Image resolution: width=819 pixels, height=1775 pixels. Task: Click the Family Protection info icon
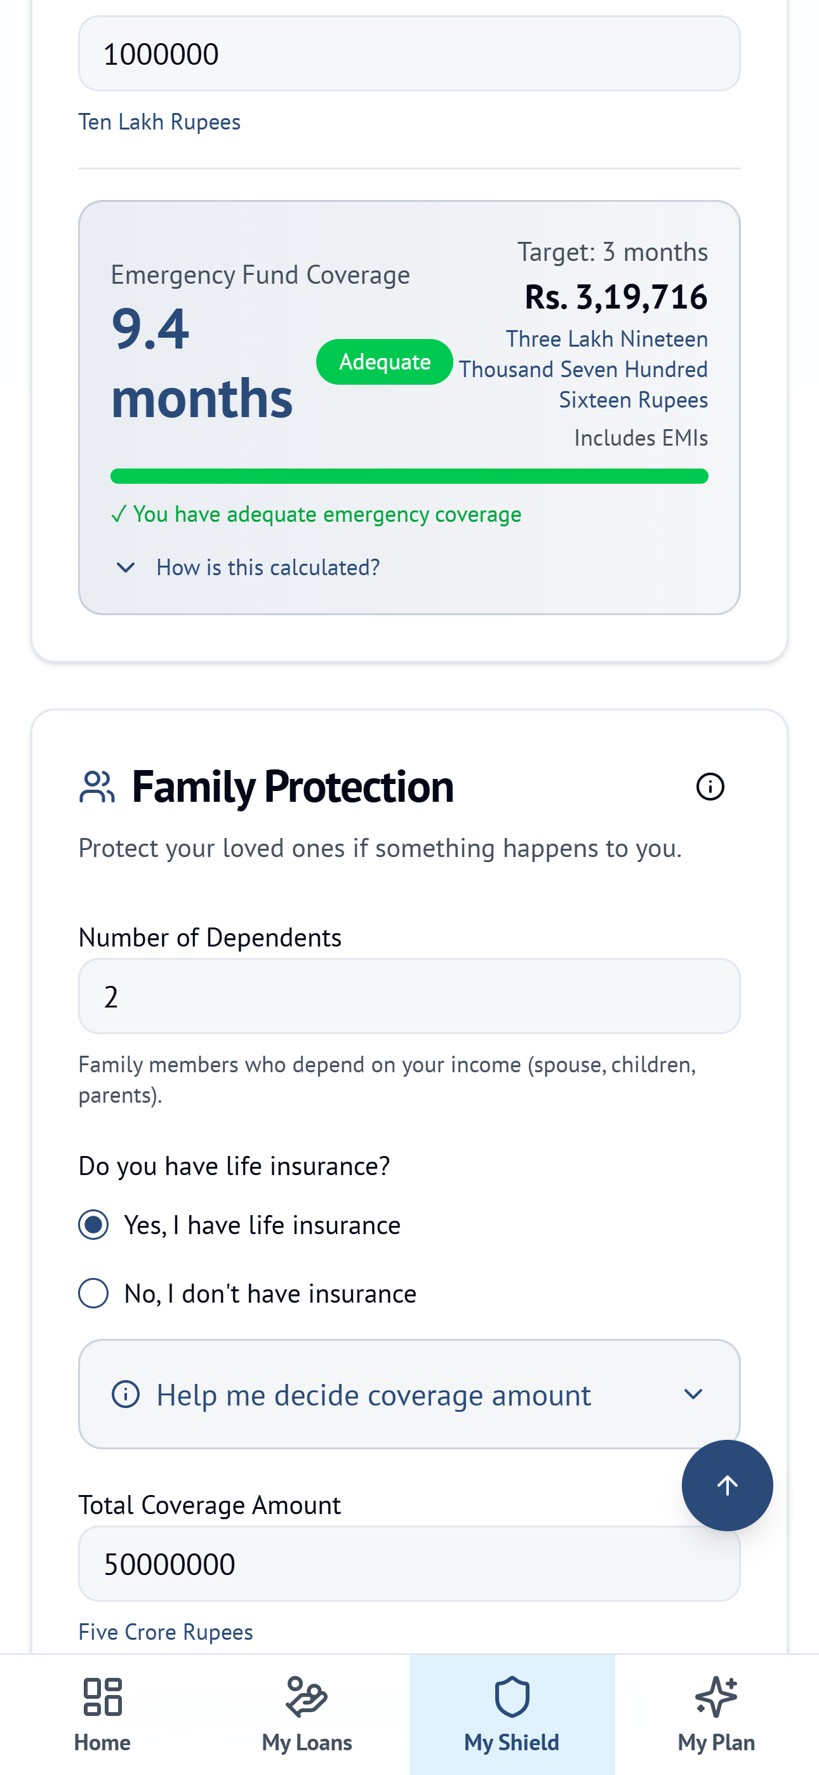pos(711,786)
